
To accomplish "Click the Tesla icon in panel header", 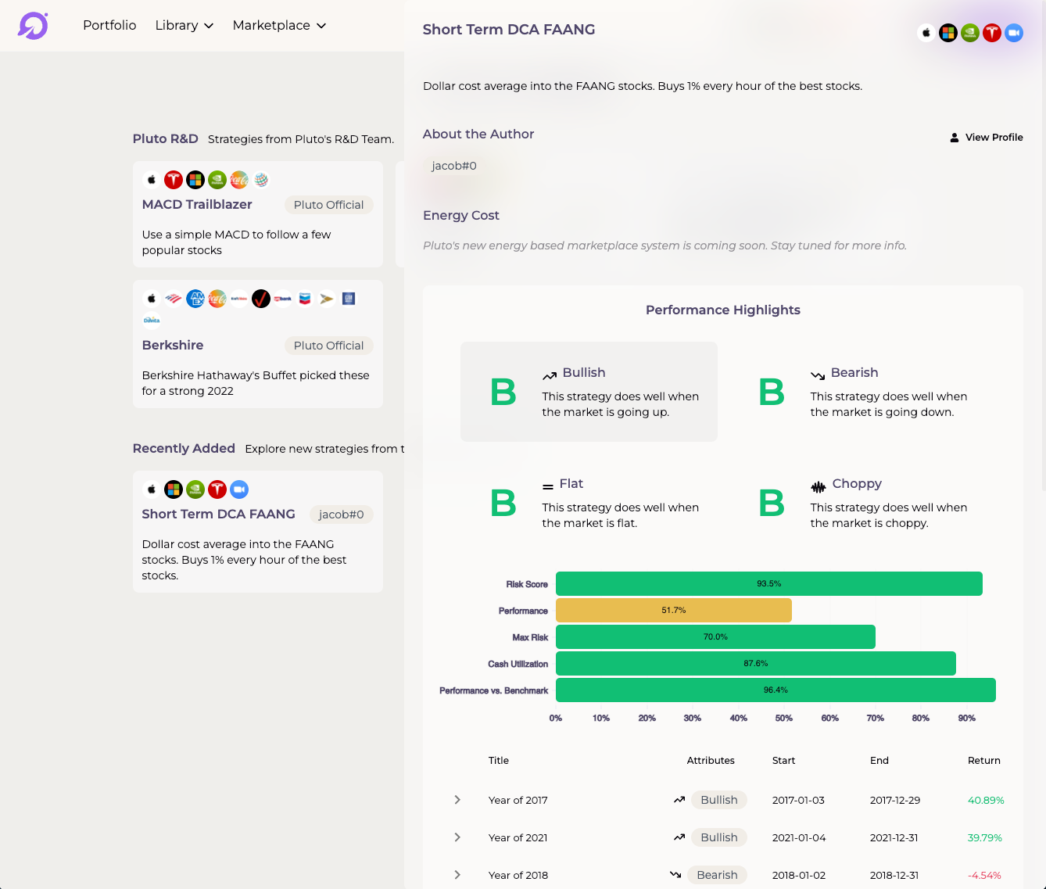I will 991,33.
